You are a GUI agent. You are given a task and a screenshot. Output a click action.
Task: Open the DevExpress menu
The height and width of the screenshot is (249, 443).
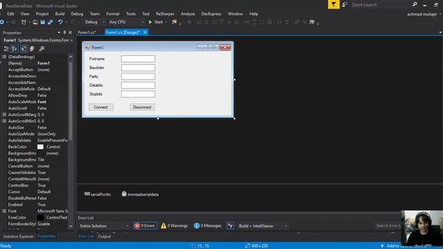pos(211,14)
